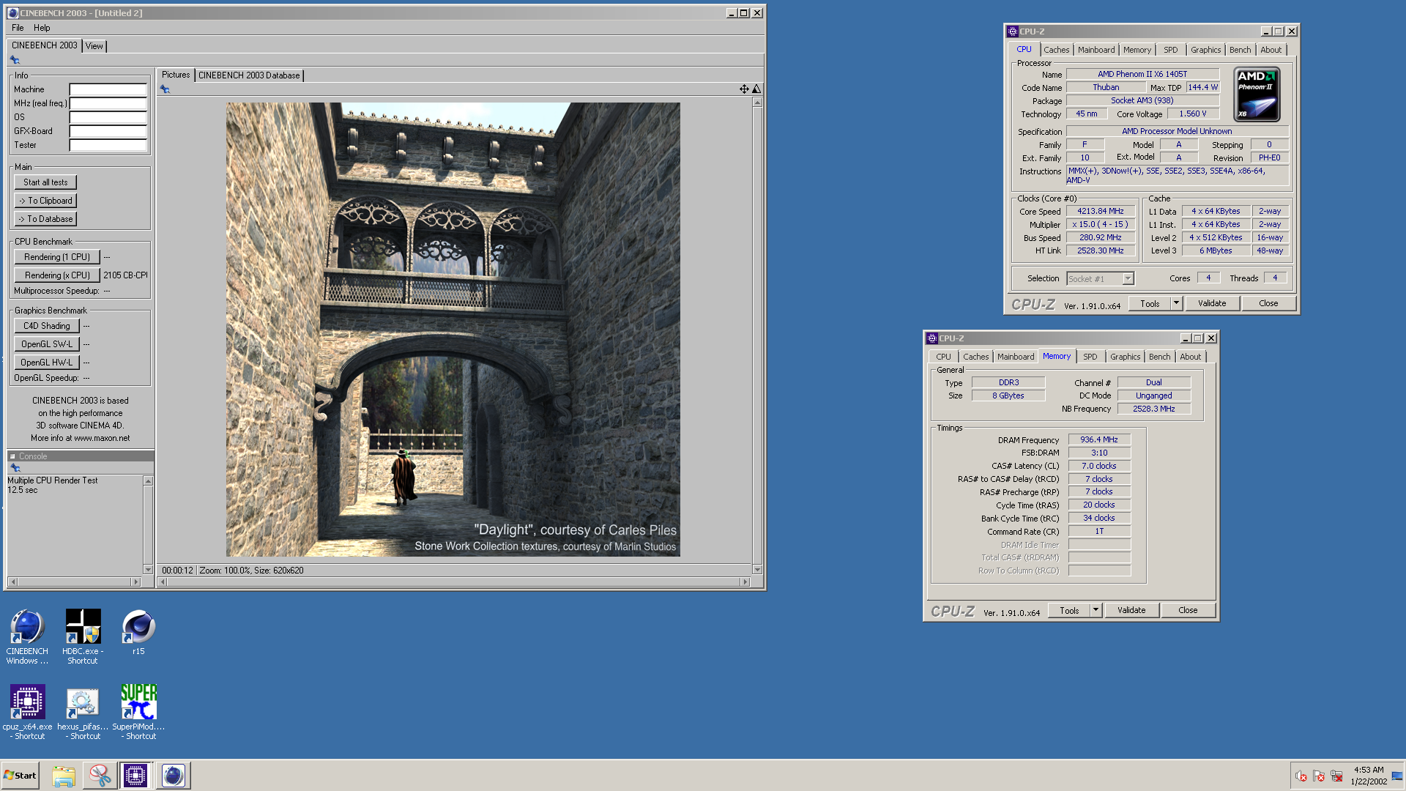The height and width of the screenshot is (791, 1406).
Task: Open Graphics tab in bottom CPU-Z window
Action: [1125, 357]
